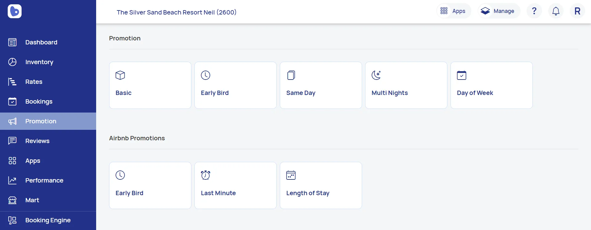
Task: Select the Basic promotion card
Action: pyautogui.click(x=150, y=85)
